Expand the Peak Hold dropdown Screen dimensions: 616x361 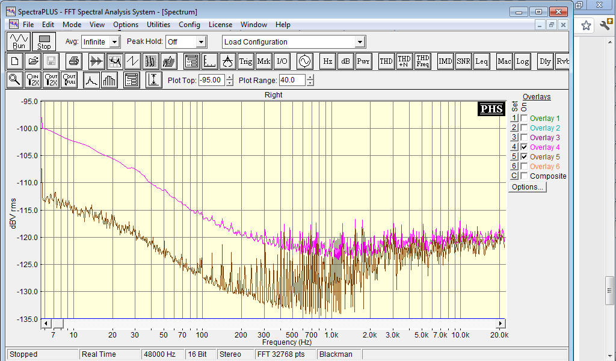[x=201, y=42]
